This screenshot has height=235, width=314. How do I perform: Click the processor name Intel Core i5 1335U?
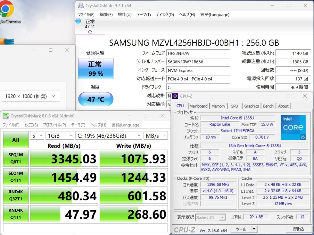tap(237, 118)
